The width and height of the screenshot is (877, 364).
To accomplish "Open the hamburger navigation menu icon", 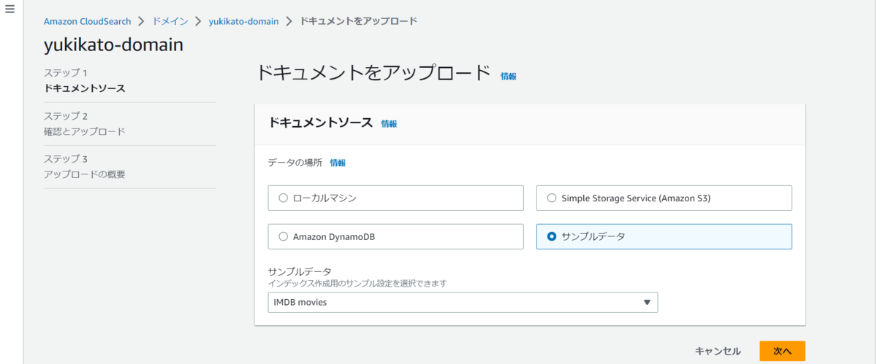I will point(10,9).
